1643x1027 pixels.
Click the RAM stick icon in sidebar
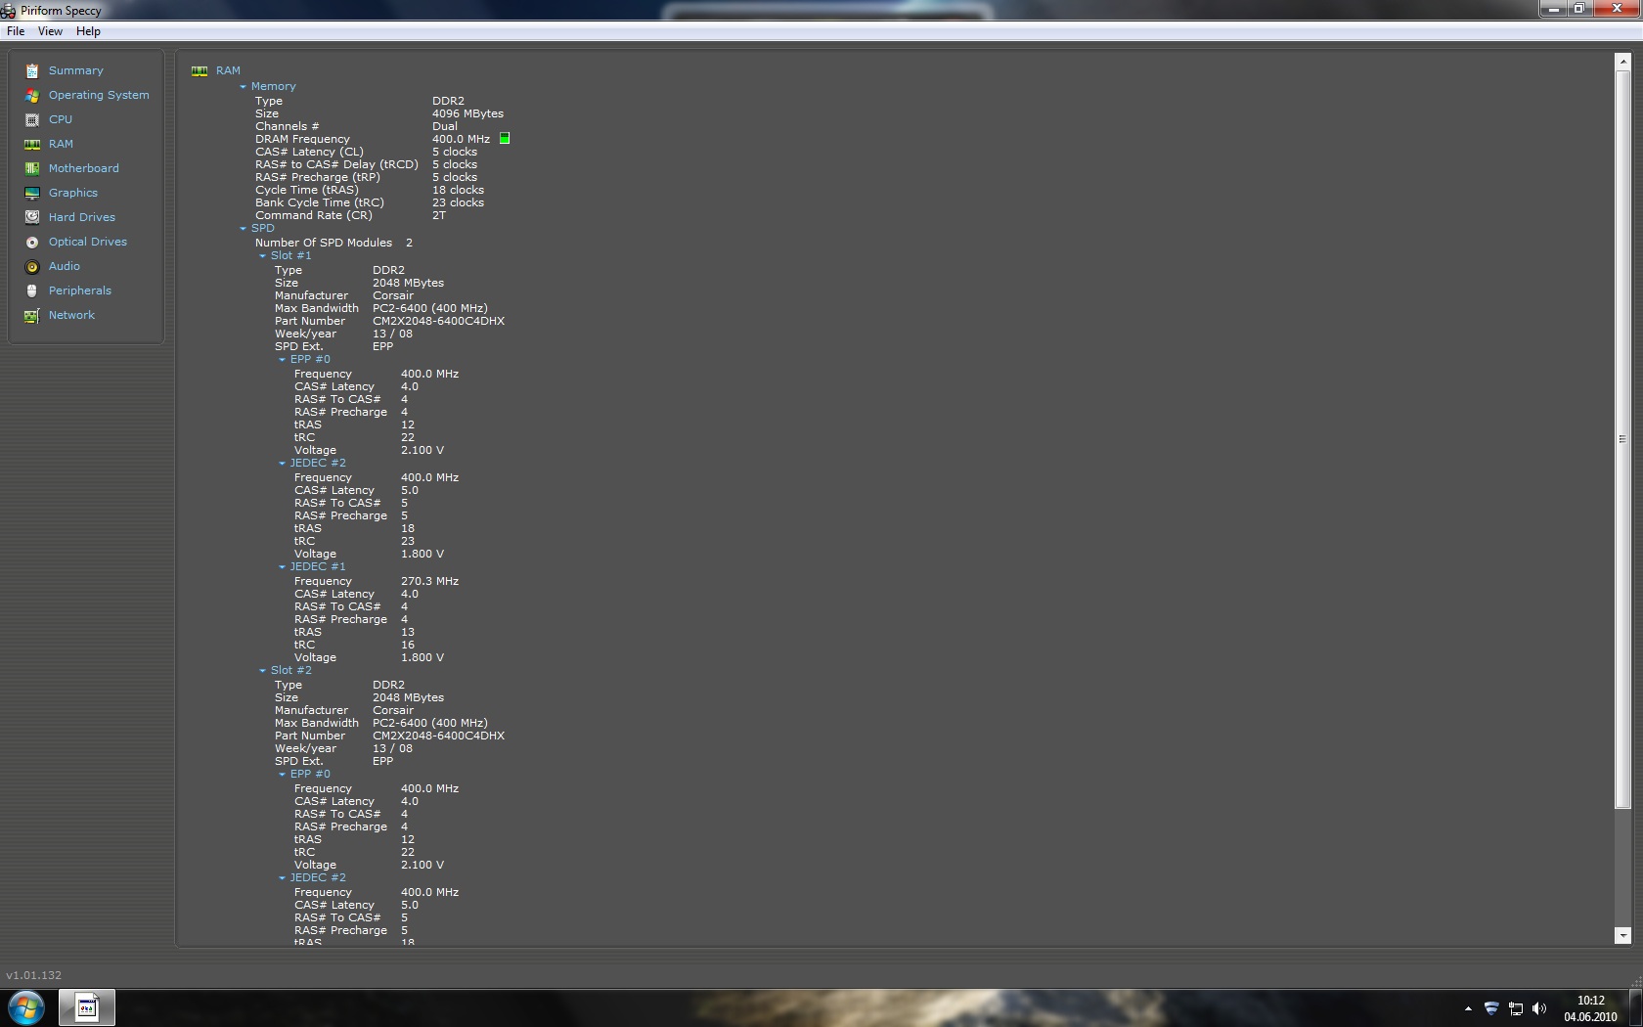click(32, 144)
